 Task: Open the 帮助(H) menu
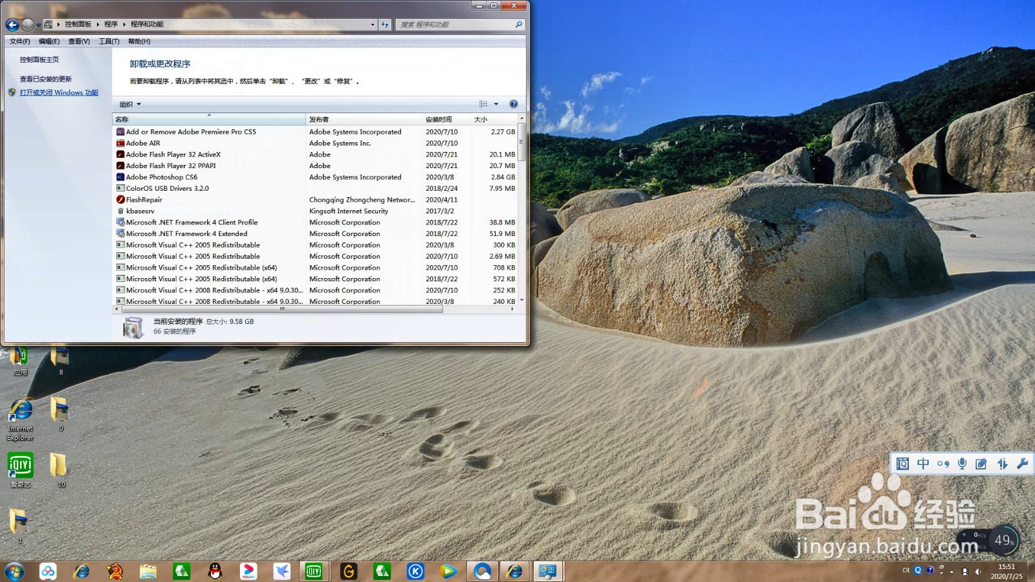(139, 41)
